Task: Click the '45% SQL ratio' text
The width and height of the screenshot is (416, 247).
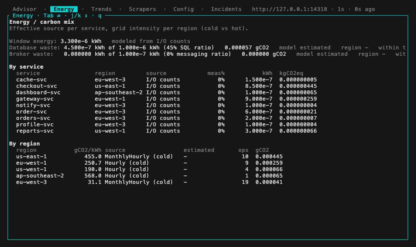Action: (x=189, y=47)
